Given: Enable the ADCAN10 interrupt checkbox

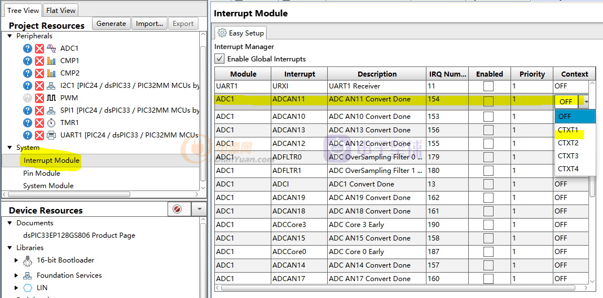Looking at the screenshot, I should pos(488,117).
